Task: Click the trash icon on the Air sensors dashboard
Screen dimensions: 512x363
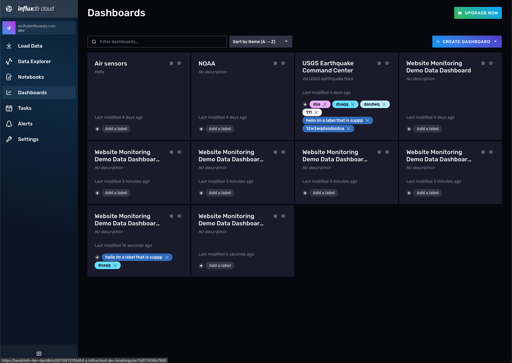Action: click(171, 63)
